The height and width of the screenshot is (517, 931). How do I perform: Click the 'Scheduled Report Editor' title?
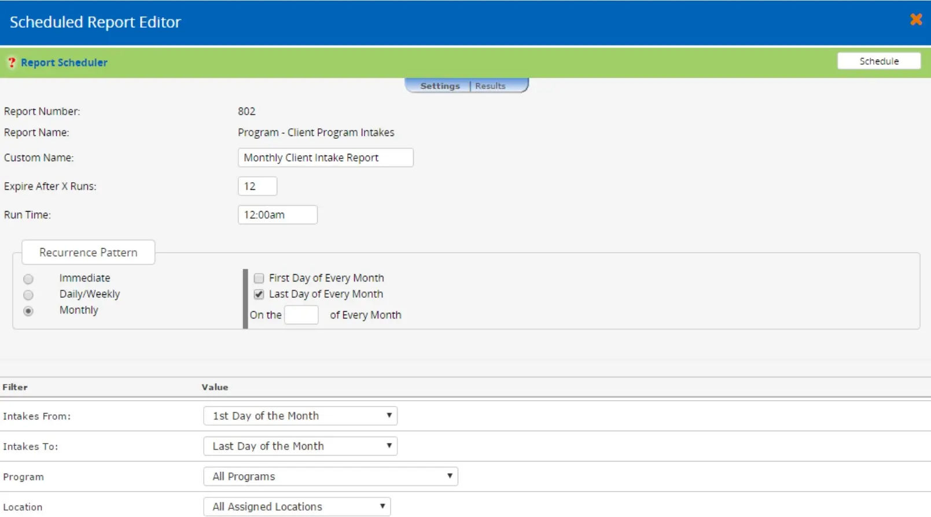click(95, 22)
